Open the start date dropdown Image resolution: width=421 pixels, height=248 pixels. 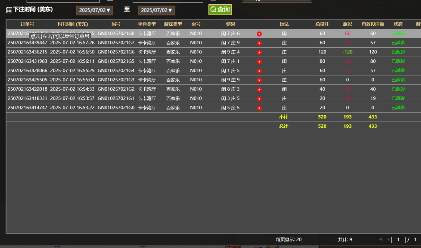[95, 10]
